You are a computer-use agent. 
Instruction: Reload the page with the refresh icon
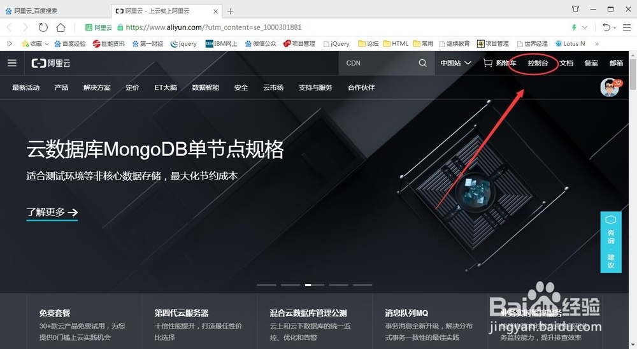[x=43, y=27]
